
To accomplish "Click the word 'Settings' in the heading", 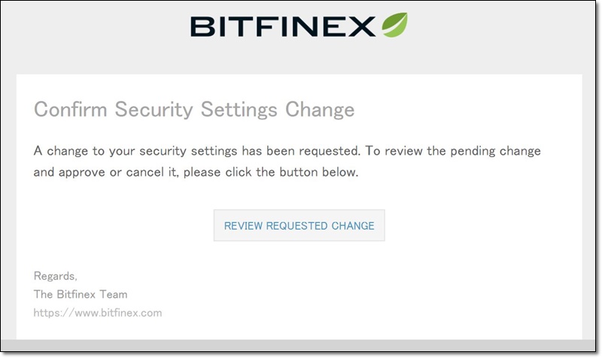I will (x=239, y=110).
